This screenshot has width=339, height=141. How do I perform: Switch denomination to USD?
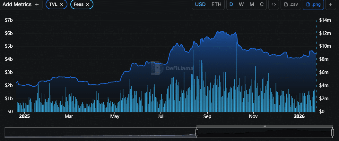point(200,4)
